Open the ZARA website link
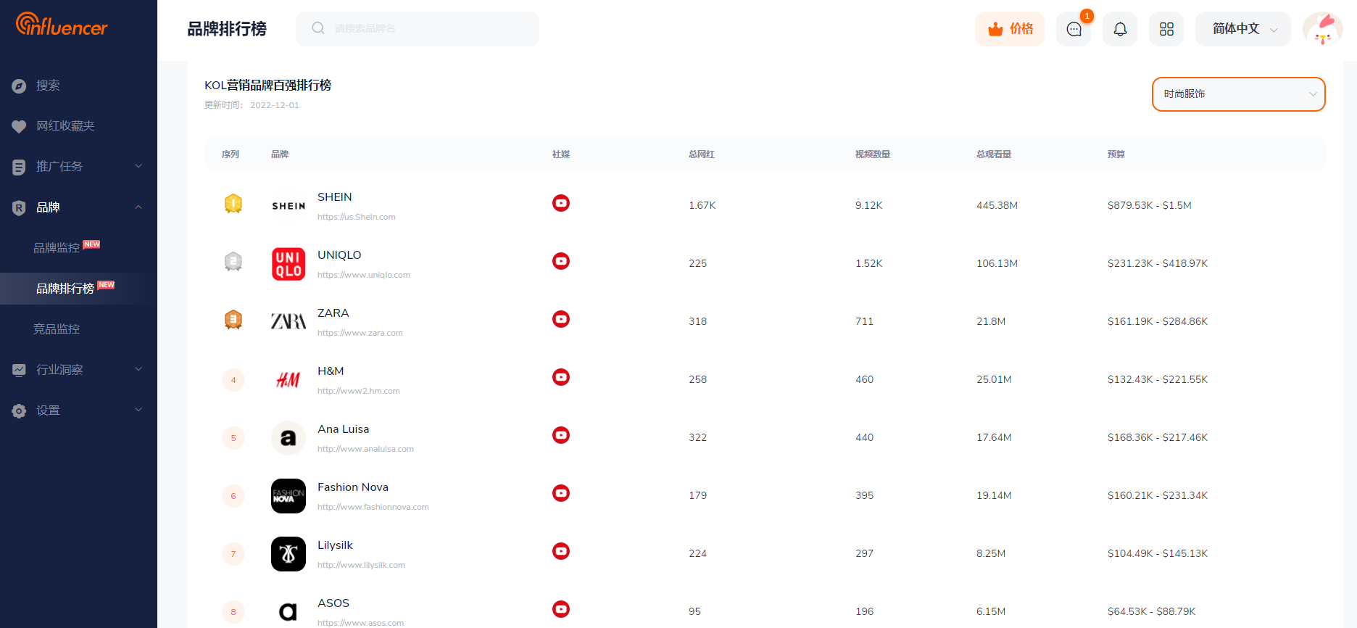The height and width of the screenshot is (628, 1357). click(x=360, y=333)
